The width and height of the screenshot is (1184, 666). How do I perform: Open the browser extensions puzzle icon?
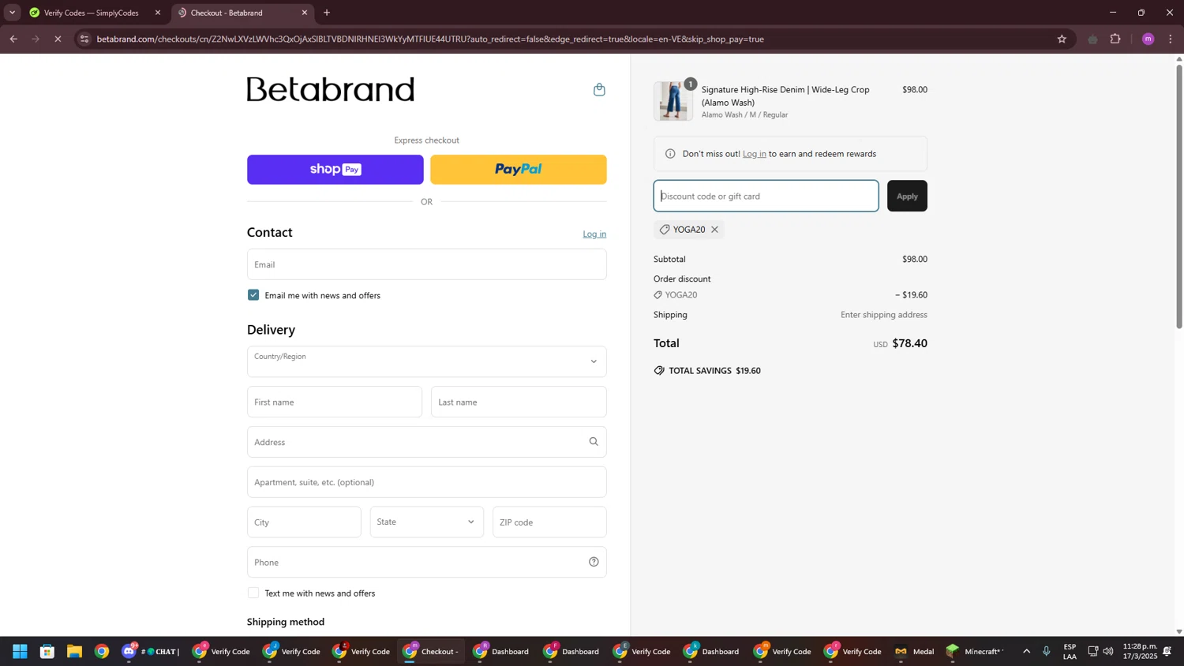tap(1115, 39)
